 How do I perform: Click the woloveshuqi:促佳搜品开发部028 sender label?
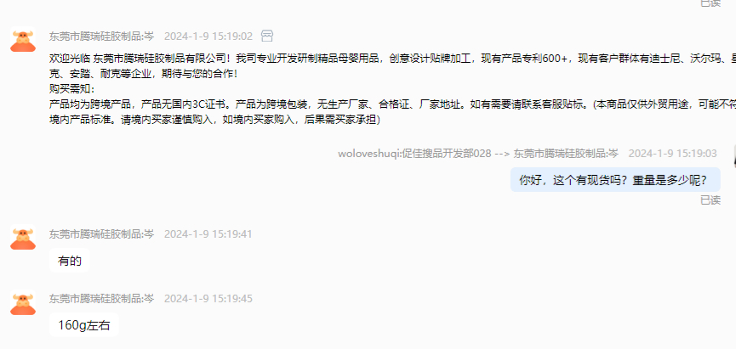[414, 154]
